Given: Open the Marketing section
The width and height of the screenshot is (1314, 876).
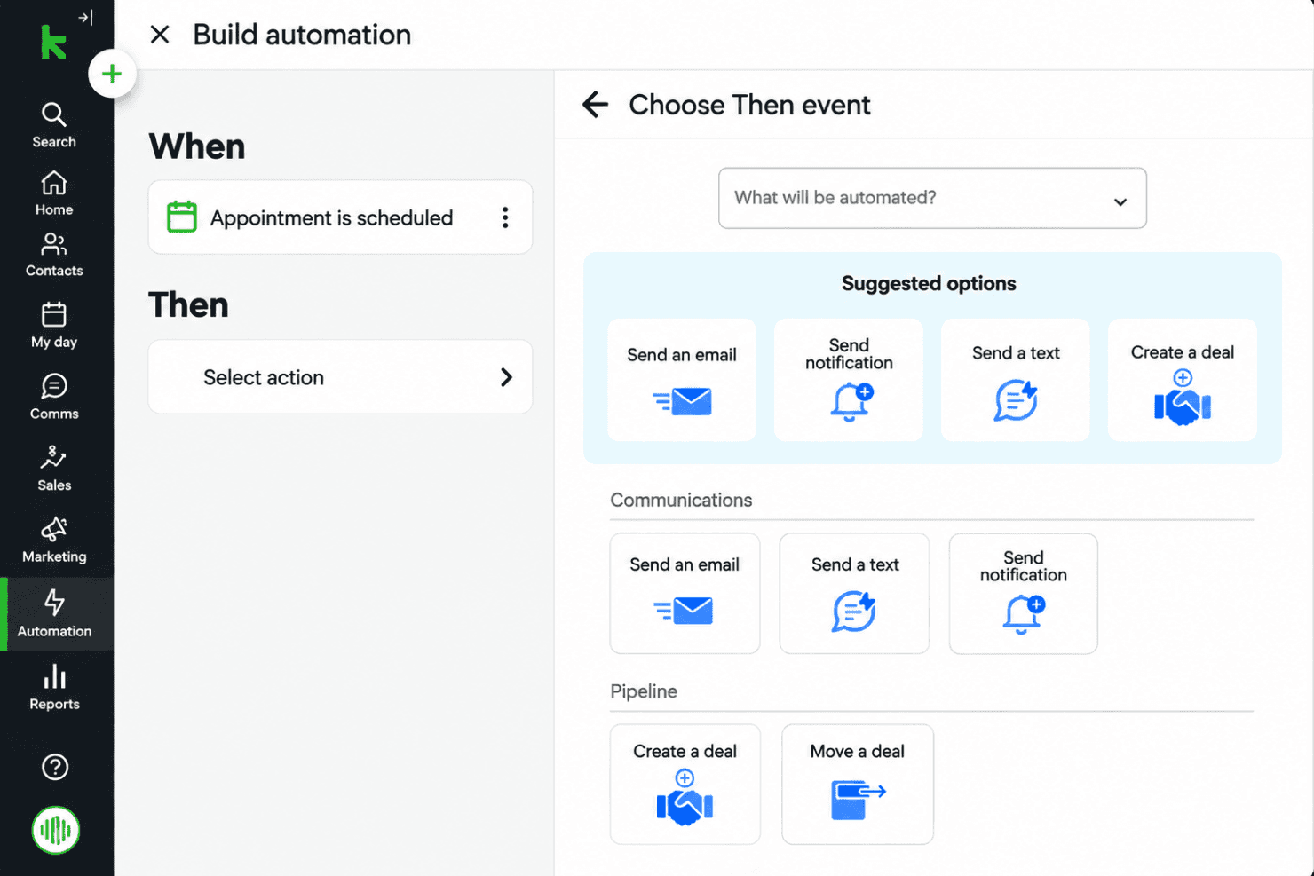Looking at the screenshot, I should [x=54, y=540].
